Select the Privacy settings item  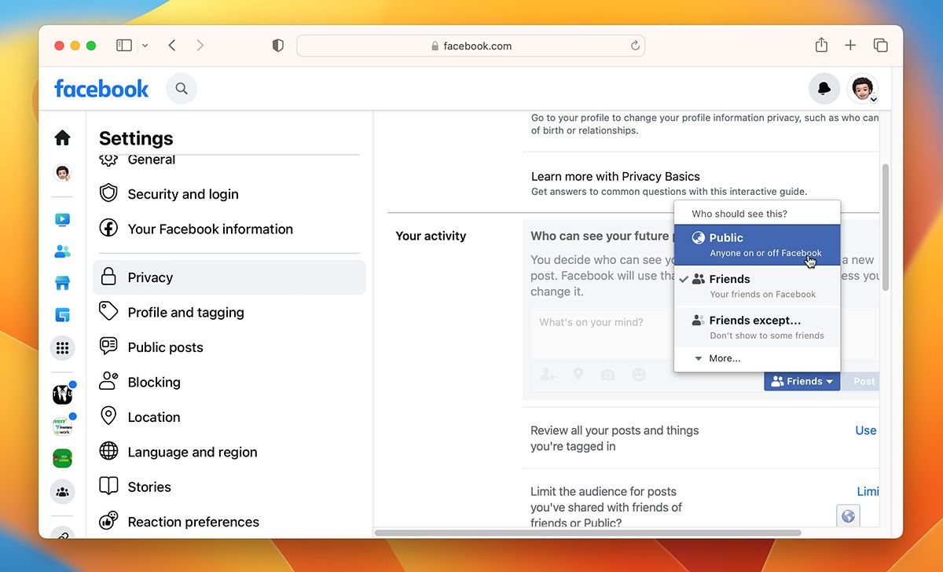pos(229,277)
